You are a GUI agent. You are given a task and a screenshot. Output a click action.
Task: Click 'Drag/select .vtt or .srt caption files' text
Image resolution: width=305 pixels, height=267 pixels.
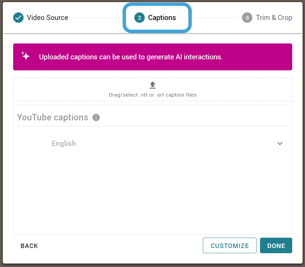pyautogui.click(x=152, y=95)
